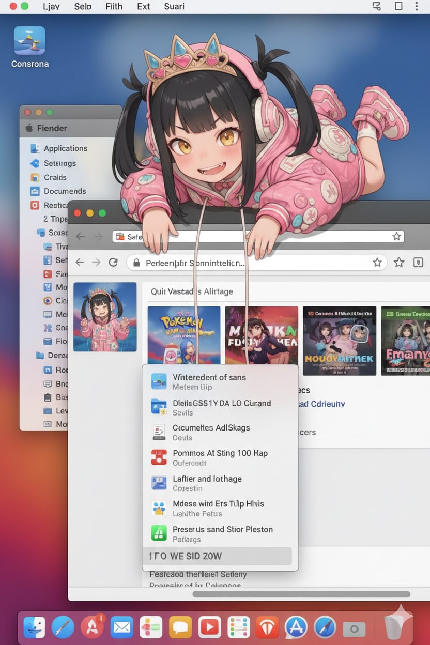The image size is (430, 645).
Task: Click the Perleenphr address bar field
Action: (x=248, y=263)
